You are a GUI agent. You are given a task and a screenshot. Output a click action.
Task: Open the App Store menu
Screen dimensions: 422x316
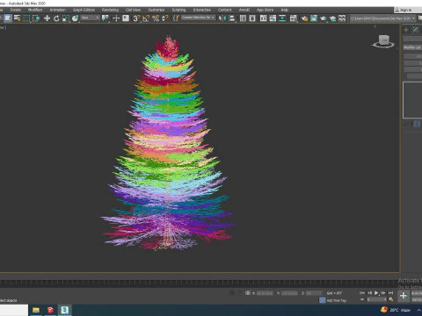pos(266,10)
